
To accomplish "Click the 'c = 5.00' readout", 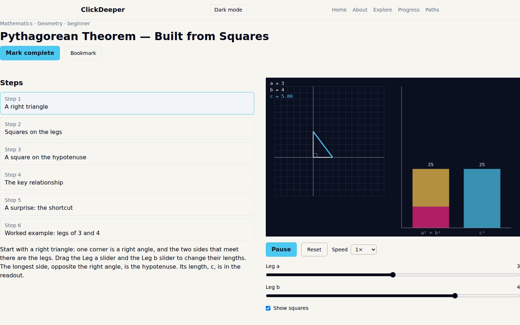I will pos(281,96).
